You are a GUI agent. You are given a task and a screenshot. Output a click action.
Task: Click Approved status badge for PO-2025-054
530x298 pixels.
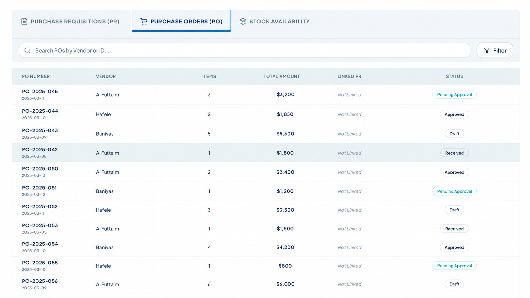pos(455,247)
